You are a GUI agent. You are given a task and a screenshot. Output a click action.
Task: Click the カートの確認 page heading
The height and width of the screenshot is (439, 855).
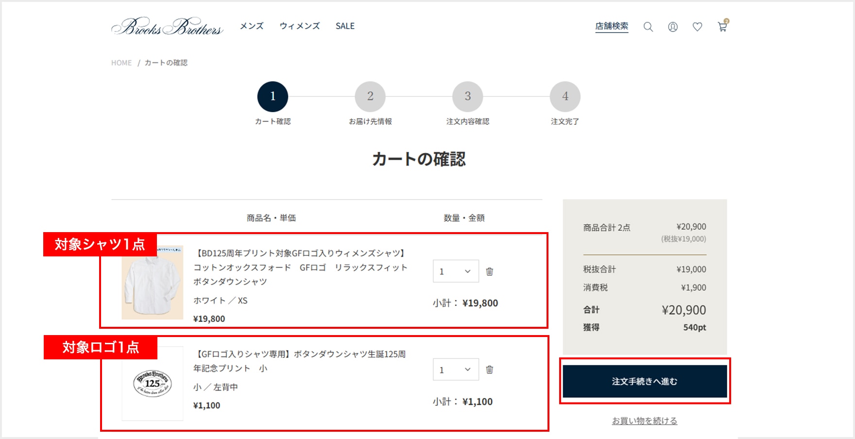(x=419, y=159)
